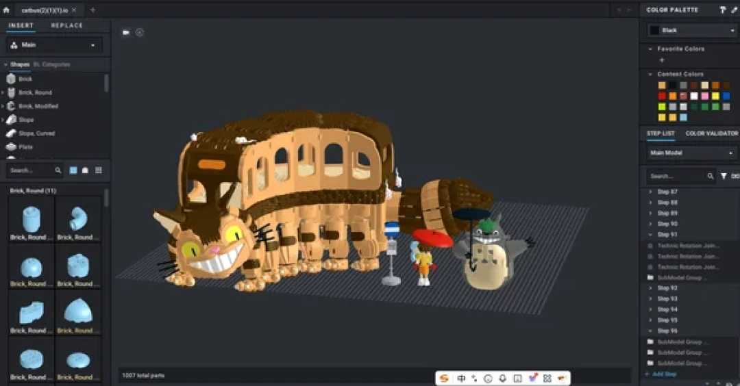The image size is (740, 386).
Task: Switch to the REPLACE tab
Action: (x=67, y=25)
